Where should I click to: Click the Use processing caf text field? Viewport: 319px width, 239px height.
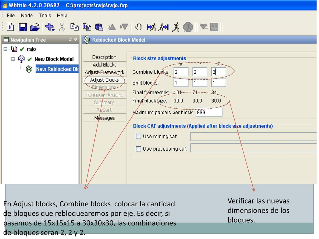(254, 148)
